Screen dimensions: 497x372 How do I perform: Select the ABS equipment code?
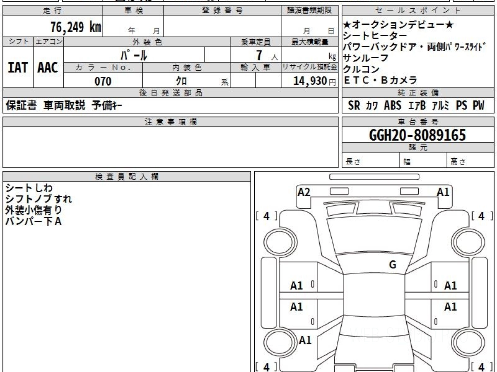click(393, 106)
